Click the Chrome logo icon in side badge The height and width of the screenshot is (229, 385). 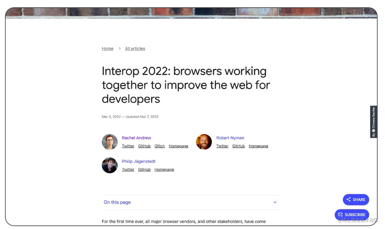(374, 131)
